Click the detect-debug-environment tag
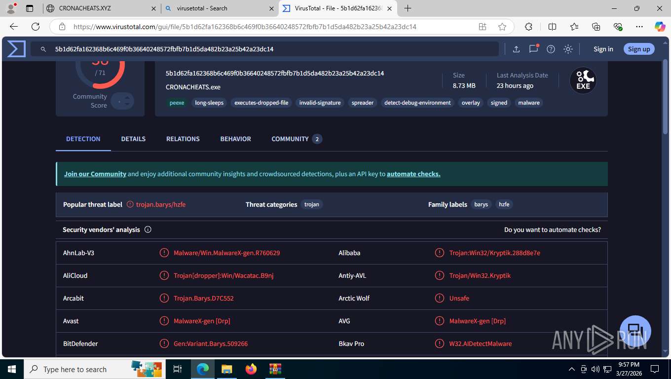Viewport: 671px width, 379px height. [x=417, y=103]
